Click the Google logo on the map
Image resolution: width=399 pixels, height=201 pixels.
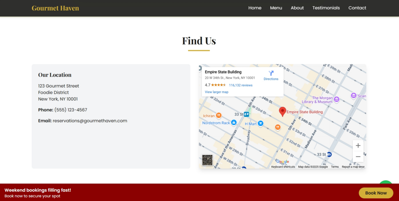(x=283, y=162)
